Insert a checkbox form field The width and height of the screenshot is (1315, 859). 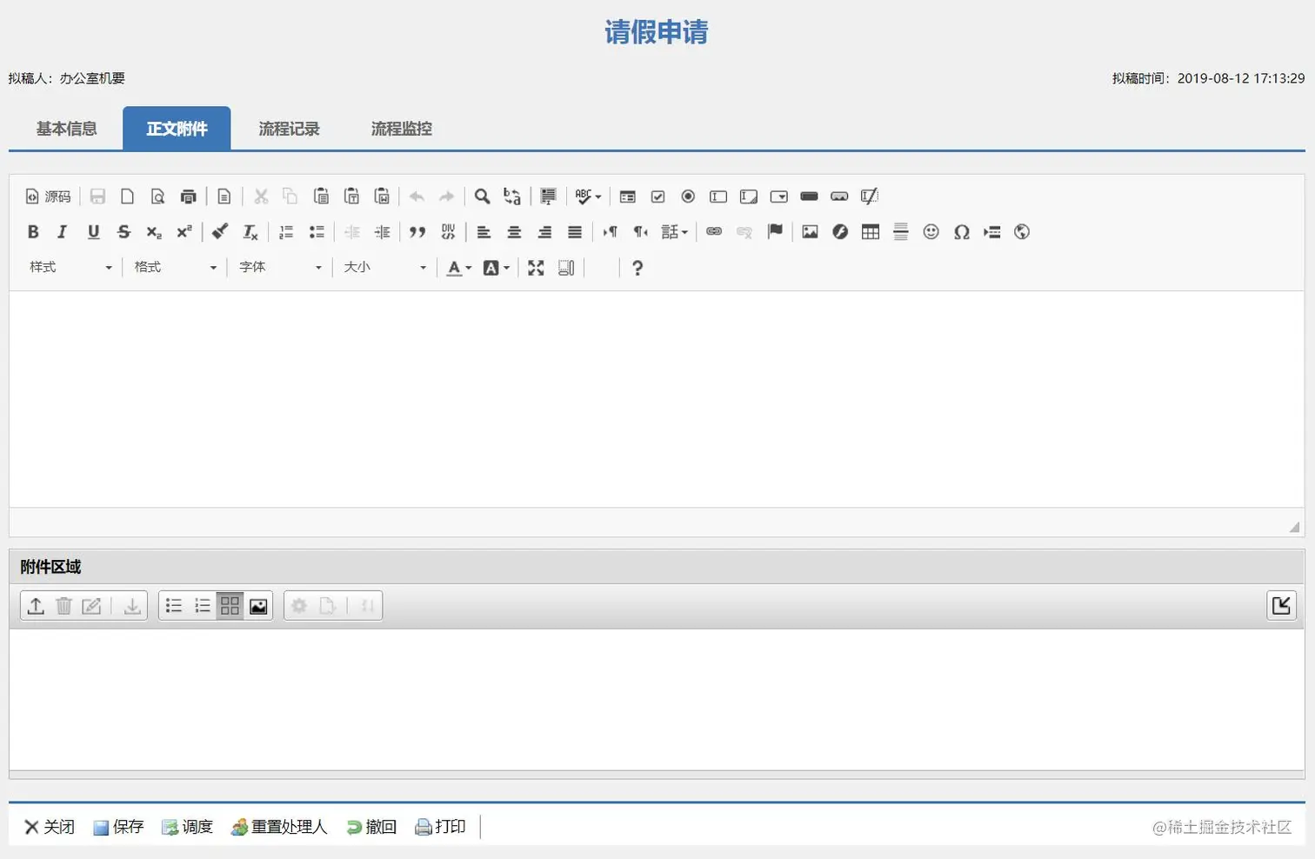point(657,196)
